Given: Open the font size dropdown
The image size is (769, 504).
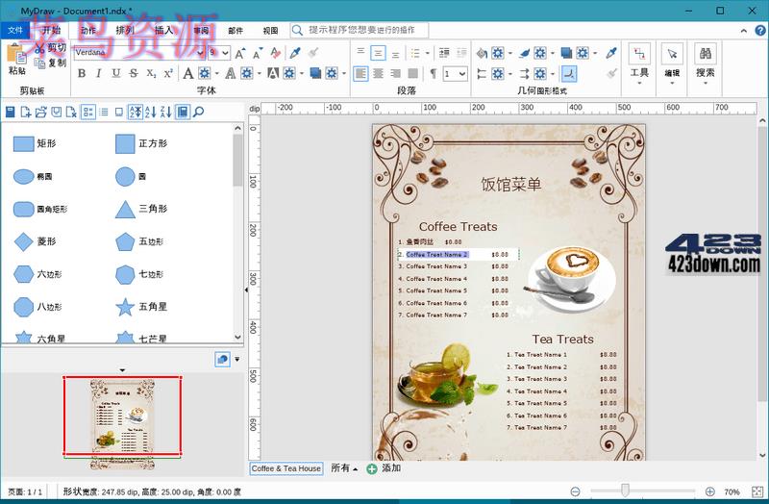Looking at the screenshot, I should click(x=225, y=53).
